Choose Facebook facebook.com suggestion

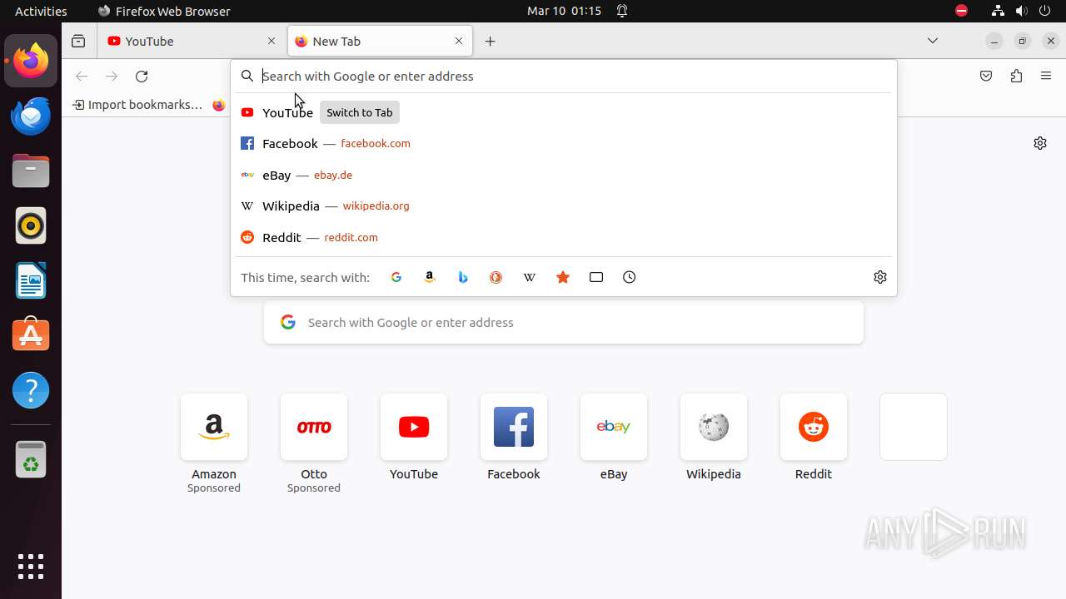563,144
